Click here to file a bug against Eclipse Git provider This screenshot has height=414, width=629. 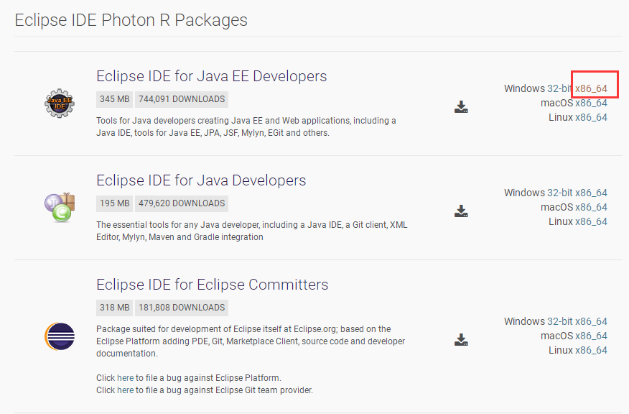pyautogui.click(x=125, y=390)
